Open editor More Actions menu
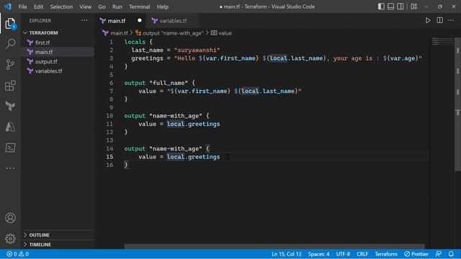This screenshot has width=461, height=259. click(x=451, y=21)
